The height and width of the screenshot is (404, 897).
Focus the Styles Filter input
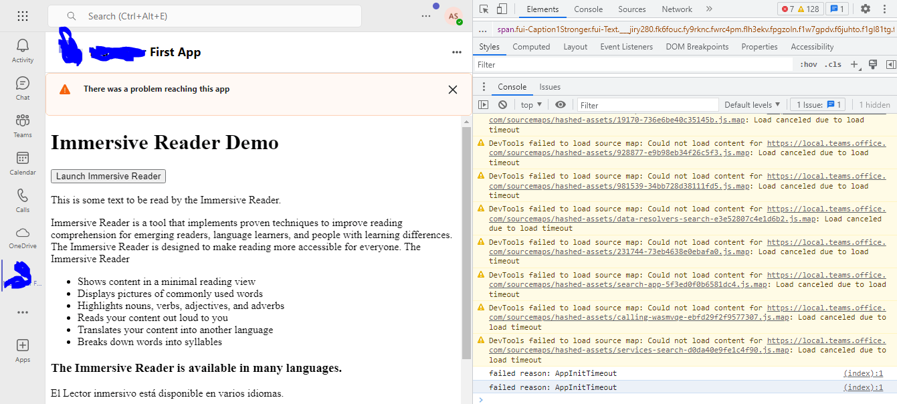(633, 65)
